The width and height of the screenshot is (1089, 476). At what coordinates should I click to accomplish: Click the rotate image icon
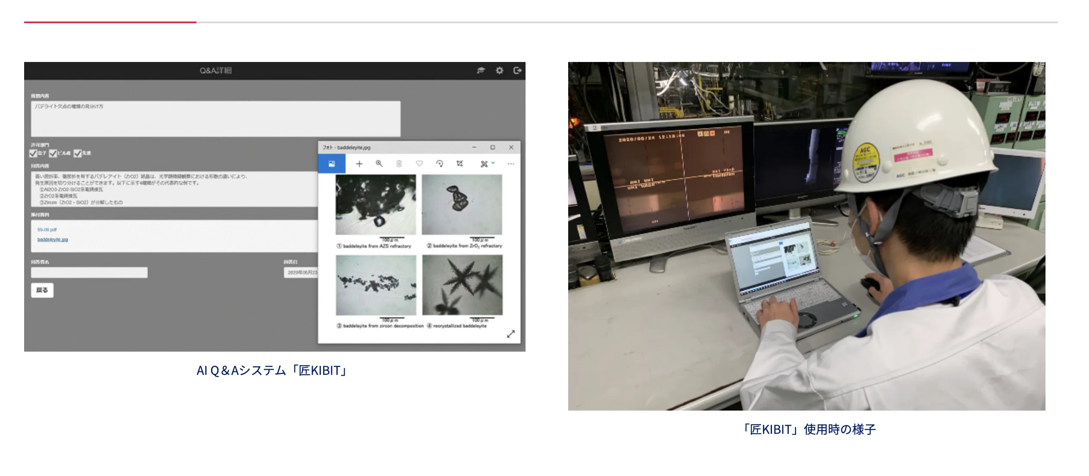click(439, 164)
